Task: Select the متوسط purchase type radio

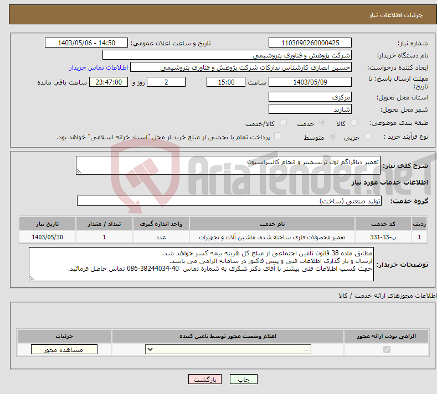Action: point(332,136)
